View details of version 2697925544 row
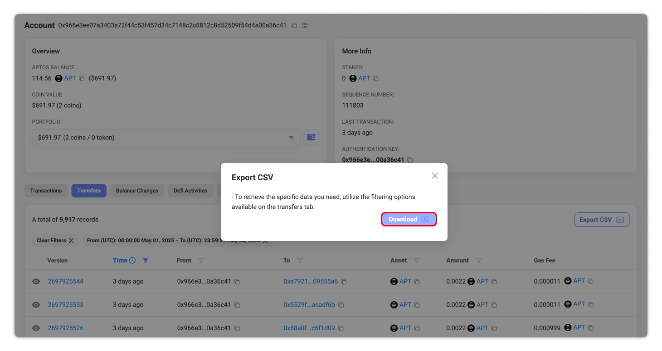Viewport: 662px width, 351px height. pos(36,282)
